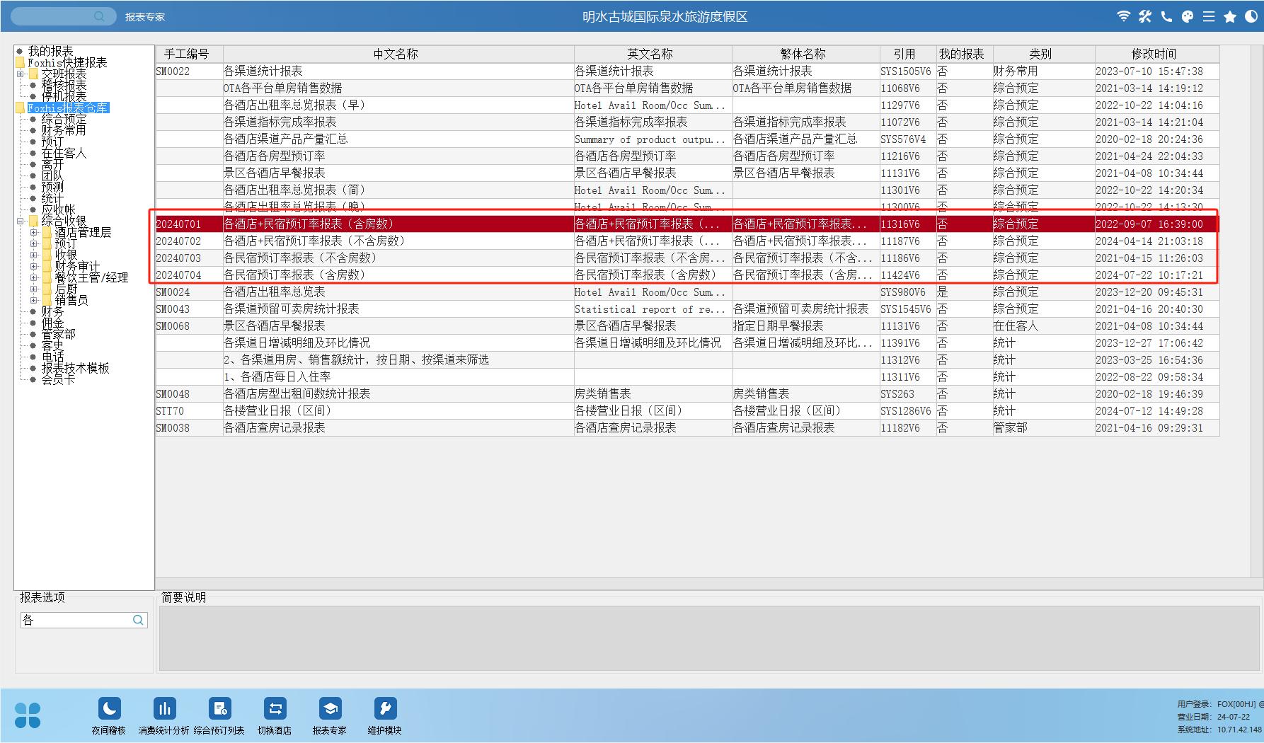Select 我的报表 in the tree
Image resolution: width=1264 pixels, height=743 pixels.
click(x=50, y=51)
